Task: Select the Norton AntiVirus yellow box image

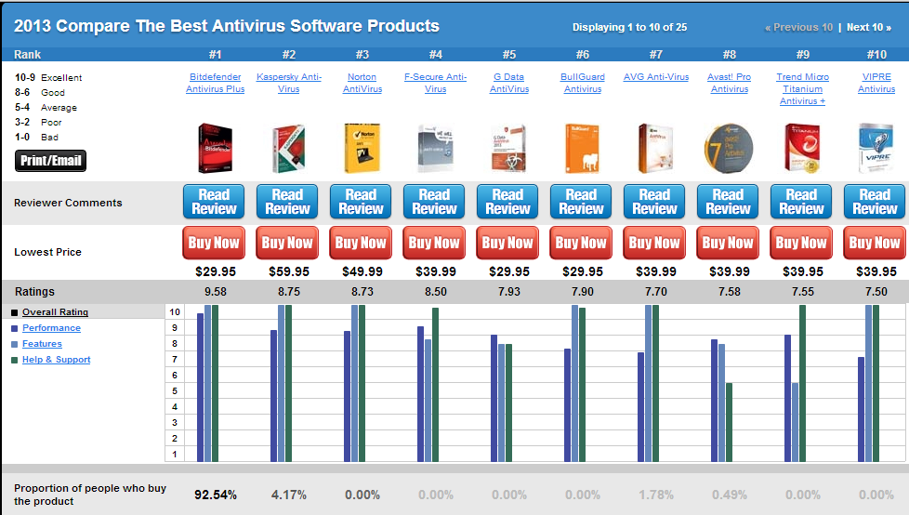Action: click(x=361, y=148)
